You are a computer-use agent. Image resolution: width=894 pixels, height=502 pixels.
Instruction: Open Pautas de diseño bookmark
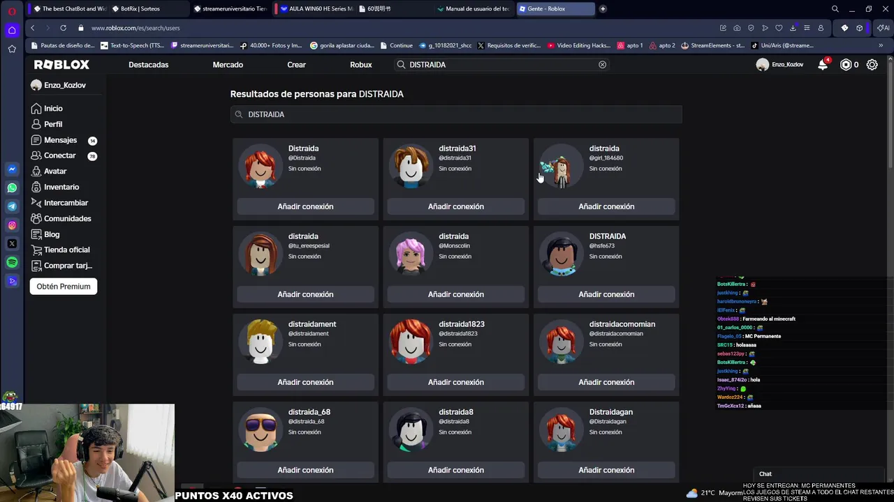tap(63, 45)
